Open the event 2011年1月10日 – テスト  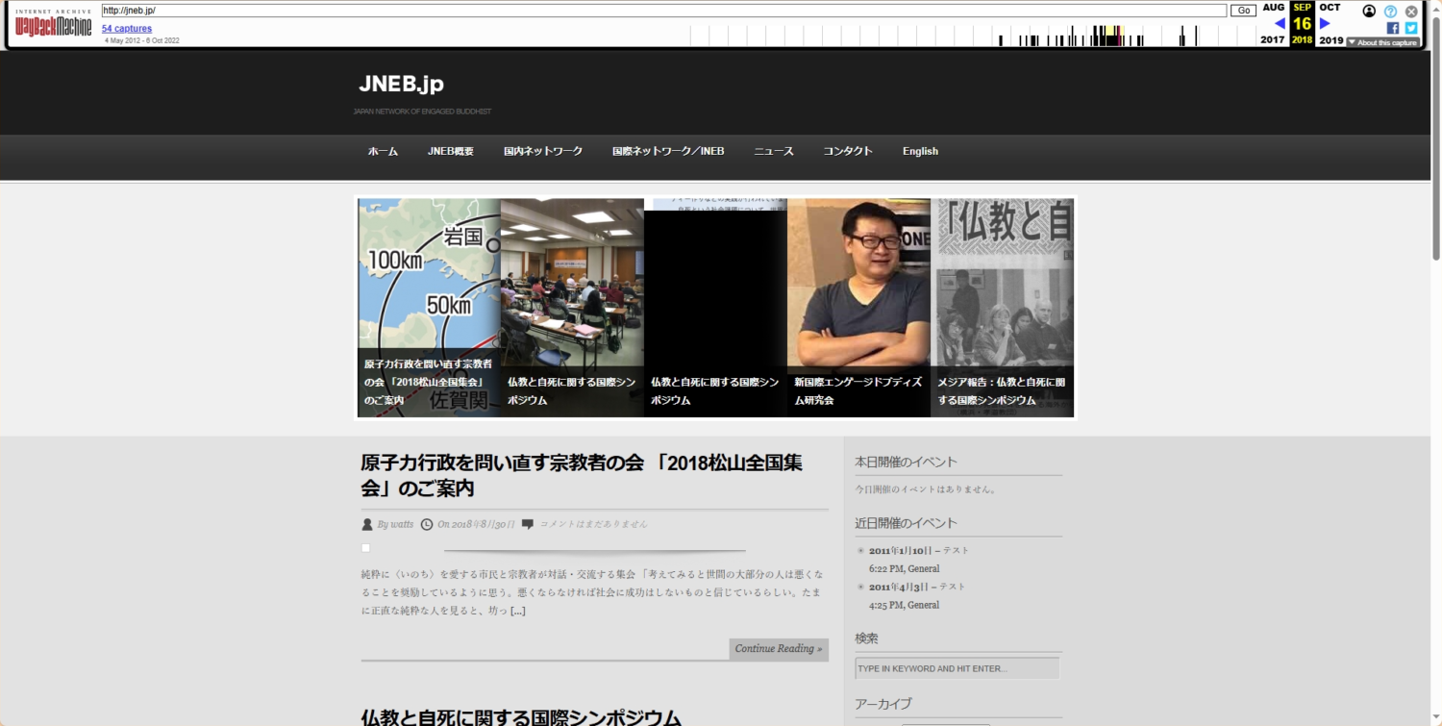919,551
